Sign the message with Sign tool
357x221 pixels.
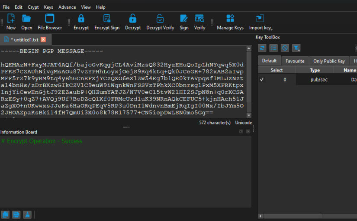click(184, 22)
